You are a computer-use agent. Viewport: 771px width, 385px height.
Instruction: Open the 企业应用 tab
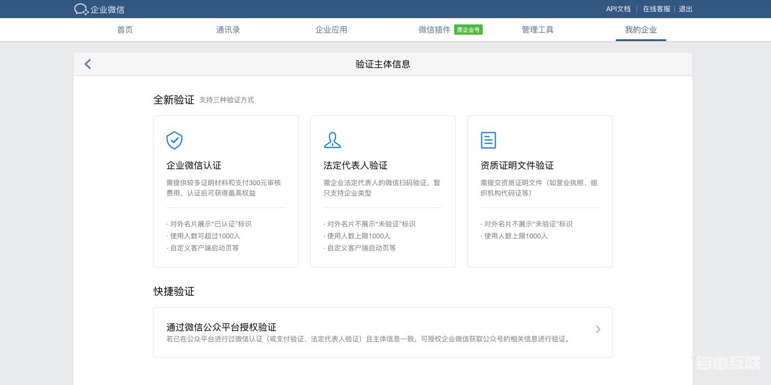331,29
